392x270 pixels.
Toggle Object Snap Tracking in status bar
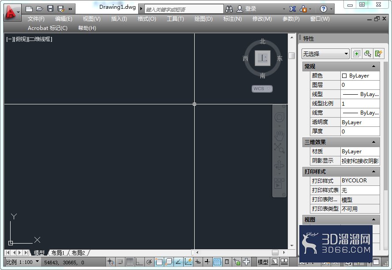(178, 262)
